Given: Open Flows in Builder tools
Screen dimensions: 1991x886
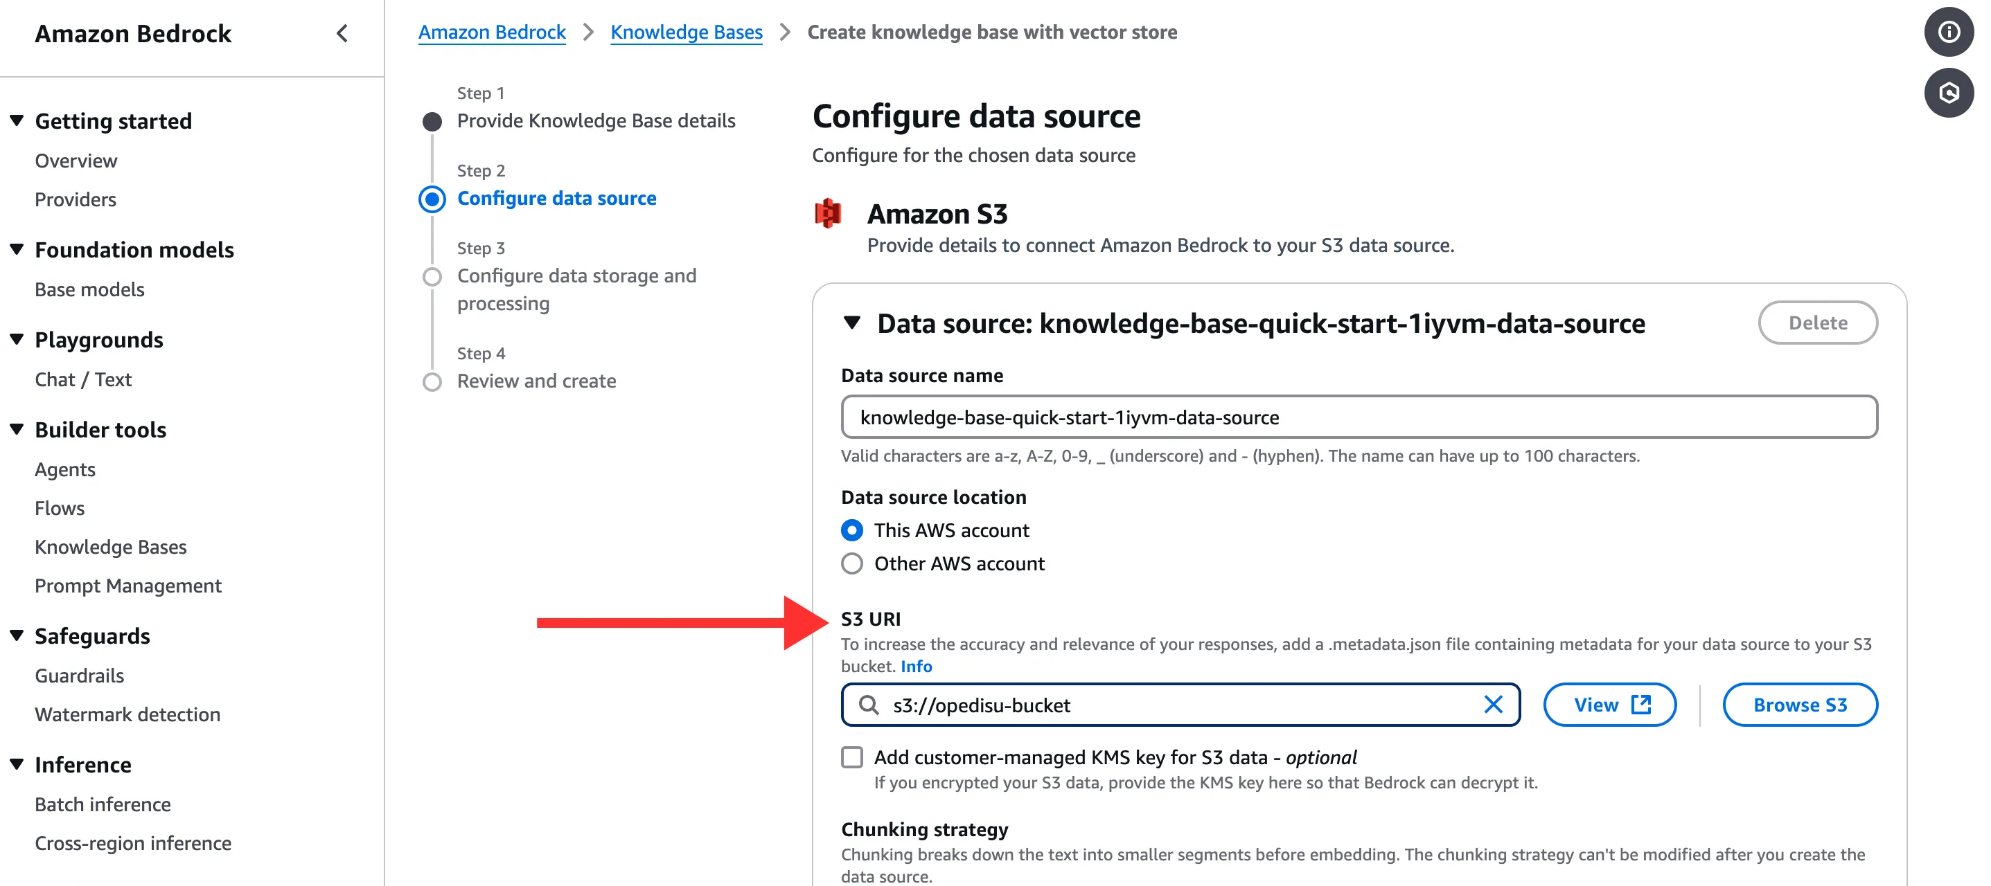Looking at the screenshot, I should (60, 508).
